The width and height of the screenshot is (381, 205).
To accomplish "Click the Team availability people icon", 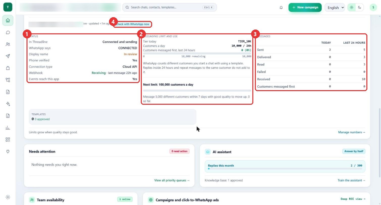I will (32, 200).
